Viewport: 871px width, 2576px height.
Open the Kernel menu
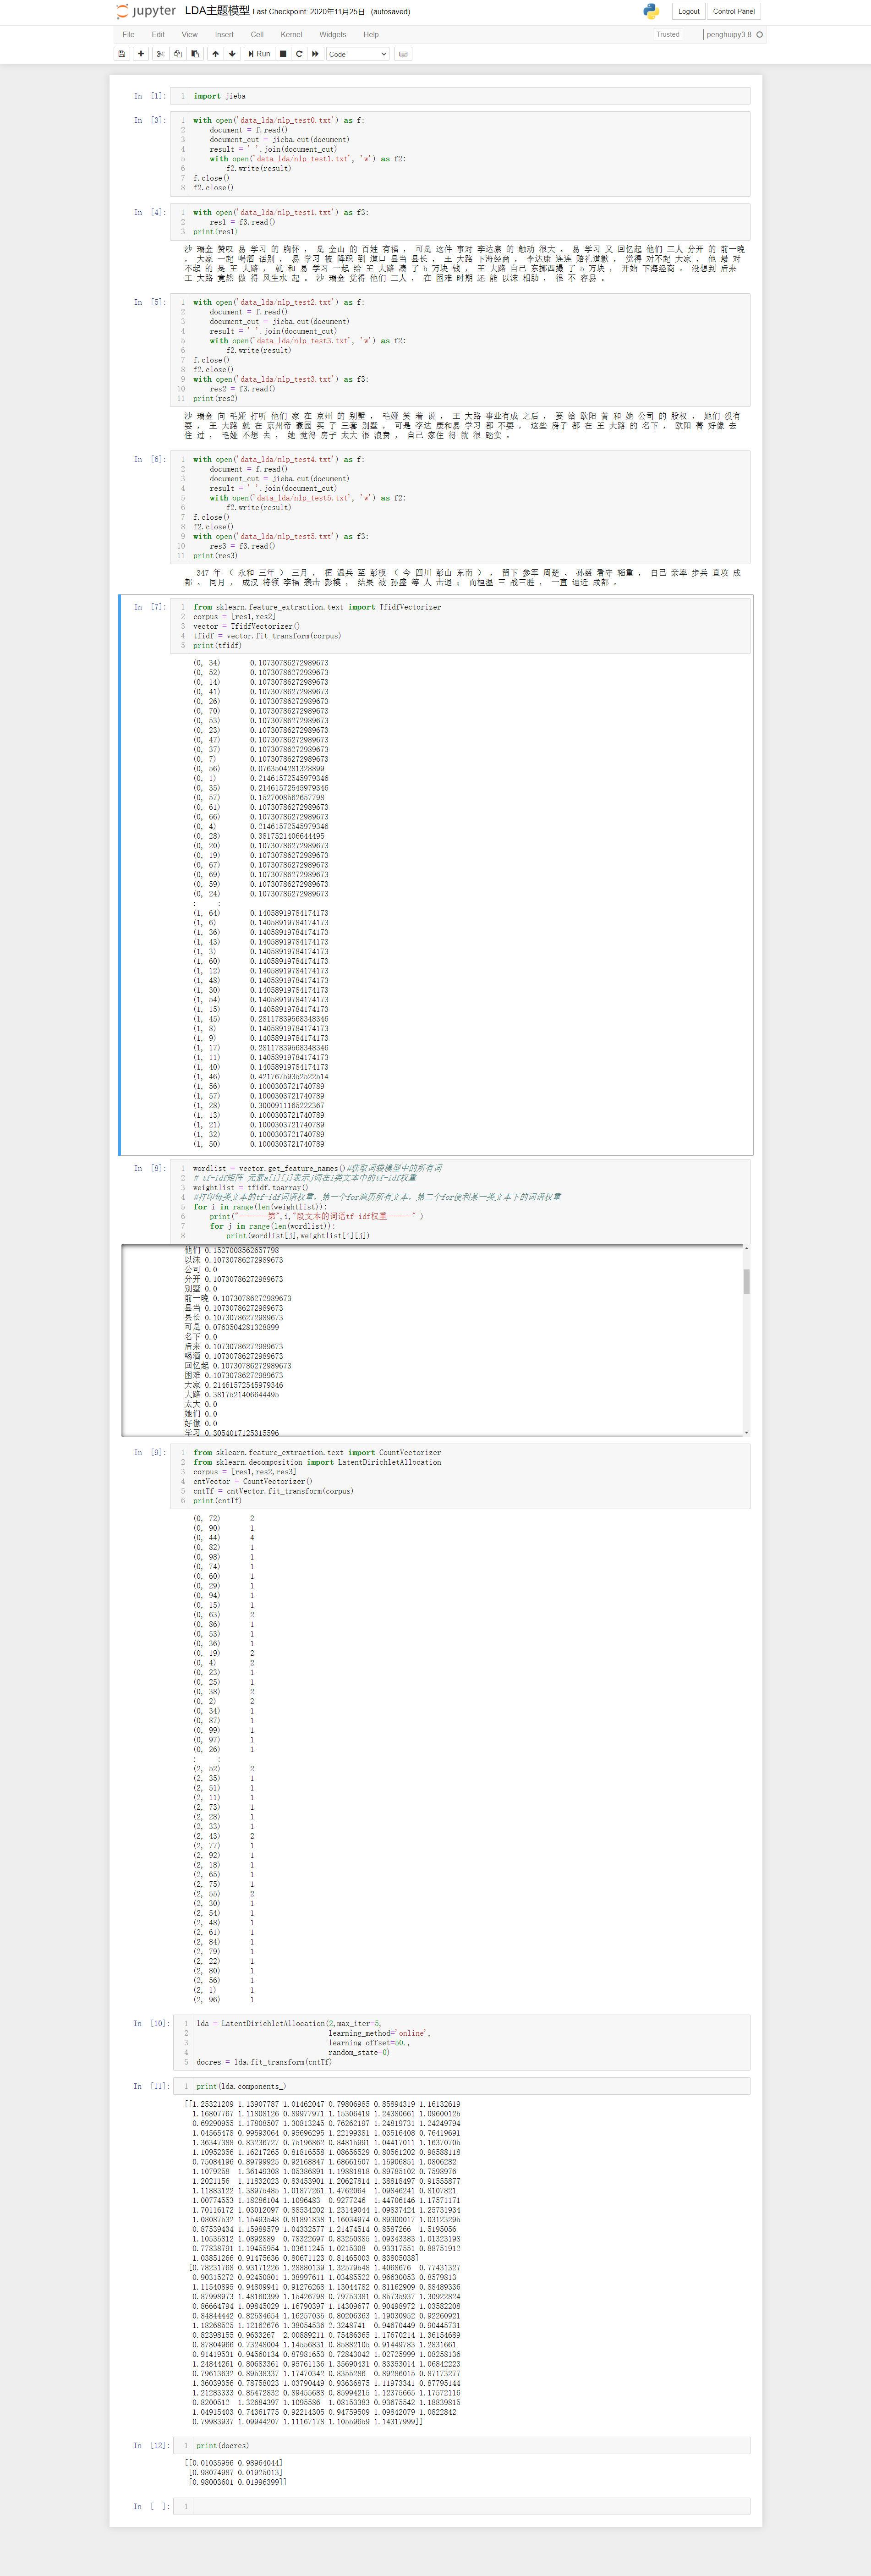[x=291, y=35]
